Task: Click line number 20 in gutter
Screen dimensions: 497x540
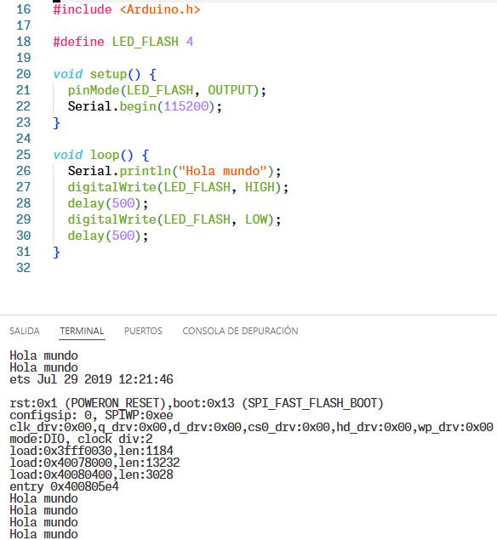Action: (24, 74)
